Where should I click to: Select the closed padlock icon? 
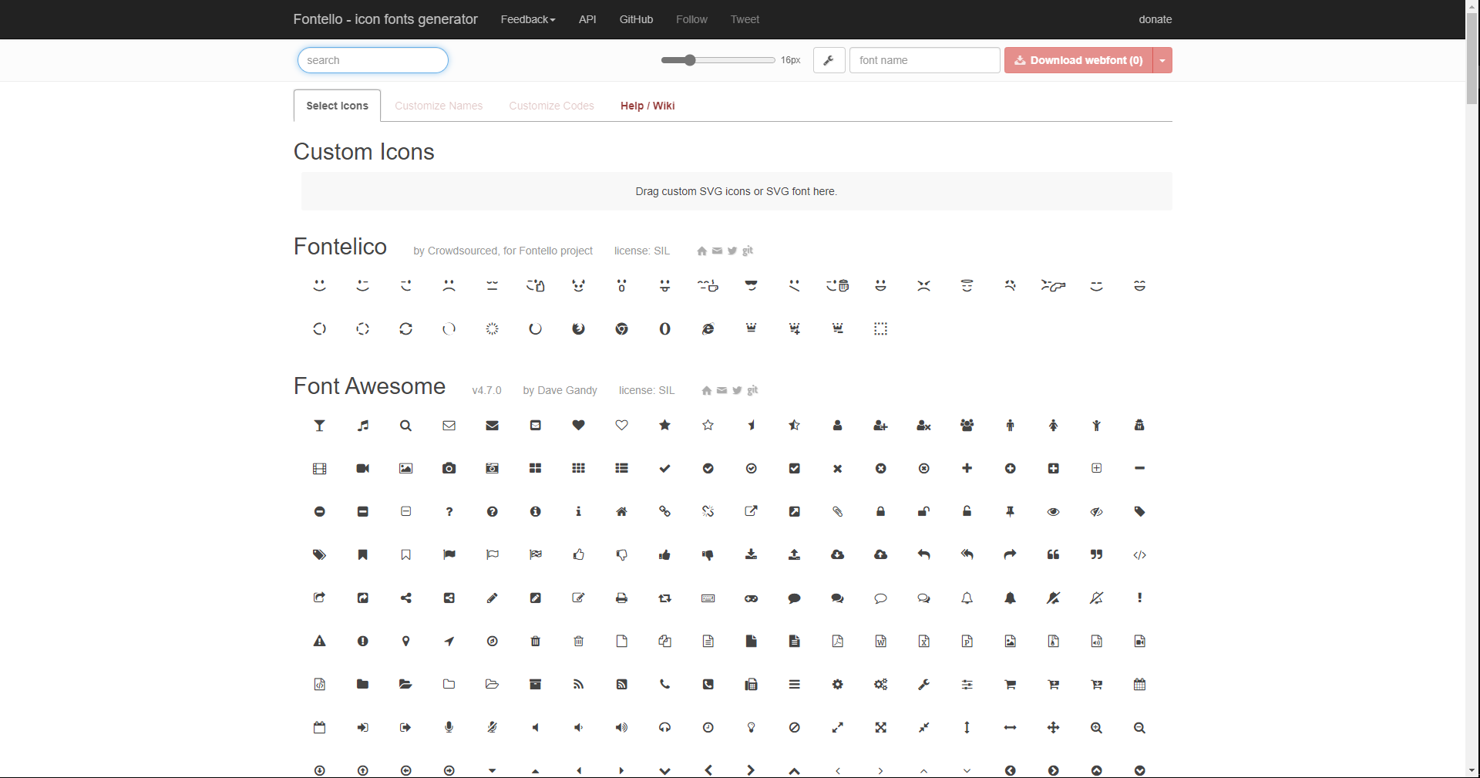[x=880, y=512]
